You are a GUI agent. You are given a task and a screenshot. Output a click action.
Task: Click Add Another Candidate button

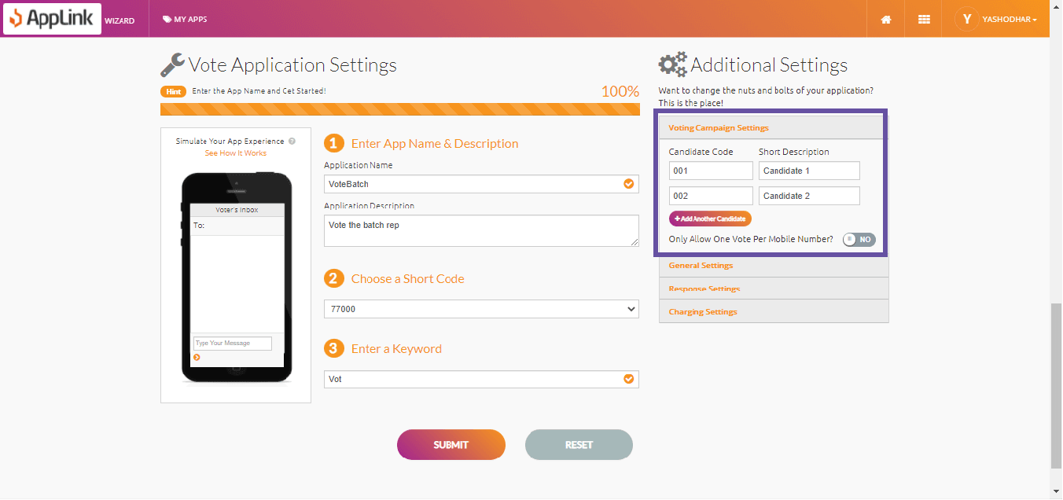click(x=710, y=219)
